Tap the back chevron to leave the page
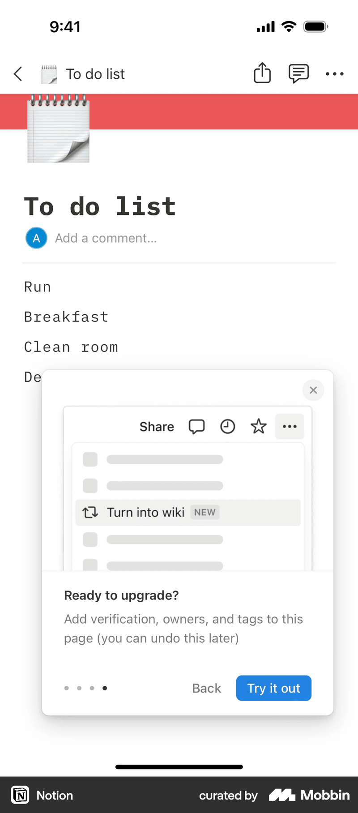Viewport: 358px width, 813px height. coord(18,74)
